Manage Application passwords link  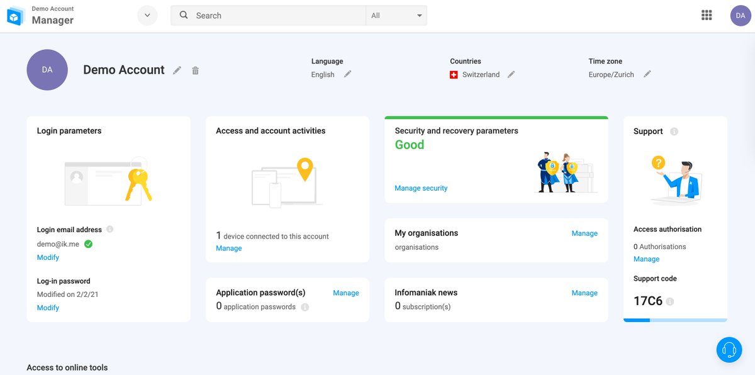click(346, 293)
